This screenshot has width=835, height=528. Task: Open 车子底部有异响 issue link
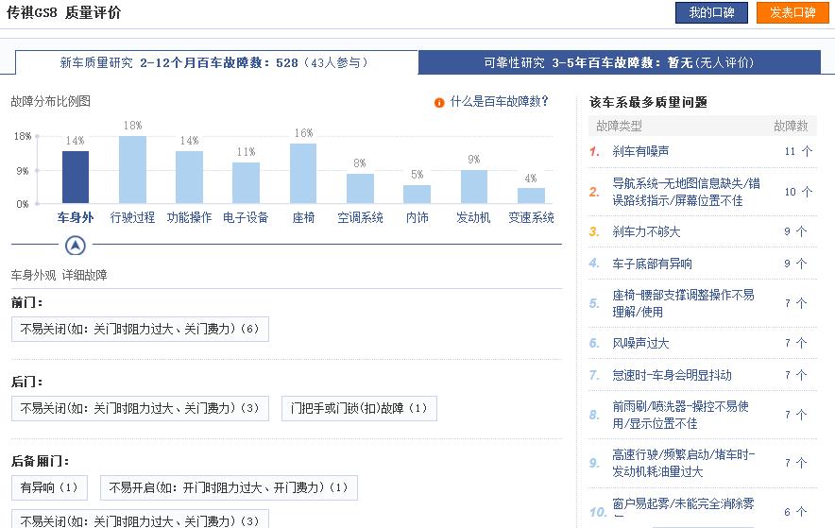(x=652, y=264)
